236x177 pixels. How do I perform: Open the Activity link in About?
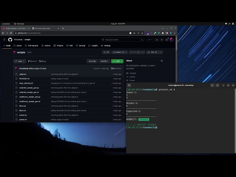pyautogui.click(x=131, y=77)
